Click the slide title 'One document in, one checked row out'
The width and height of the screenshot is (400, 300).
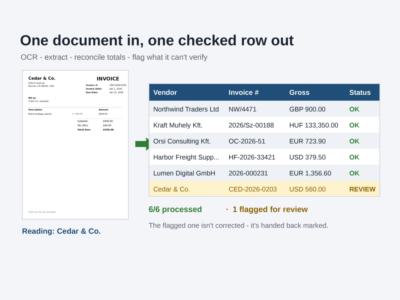tap(157, 40)
